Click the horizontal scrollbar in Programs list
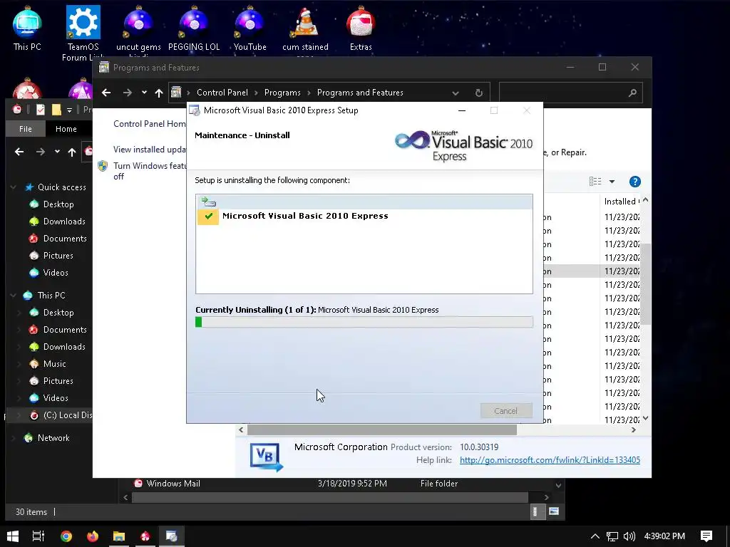Viewport: 730px width, 547px height. (x=382, y=429)
